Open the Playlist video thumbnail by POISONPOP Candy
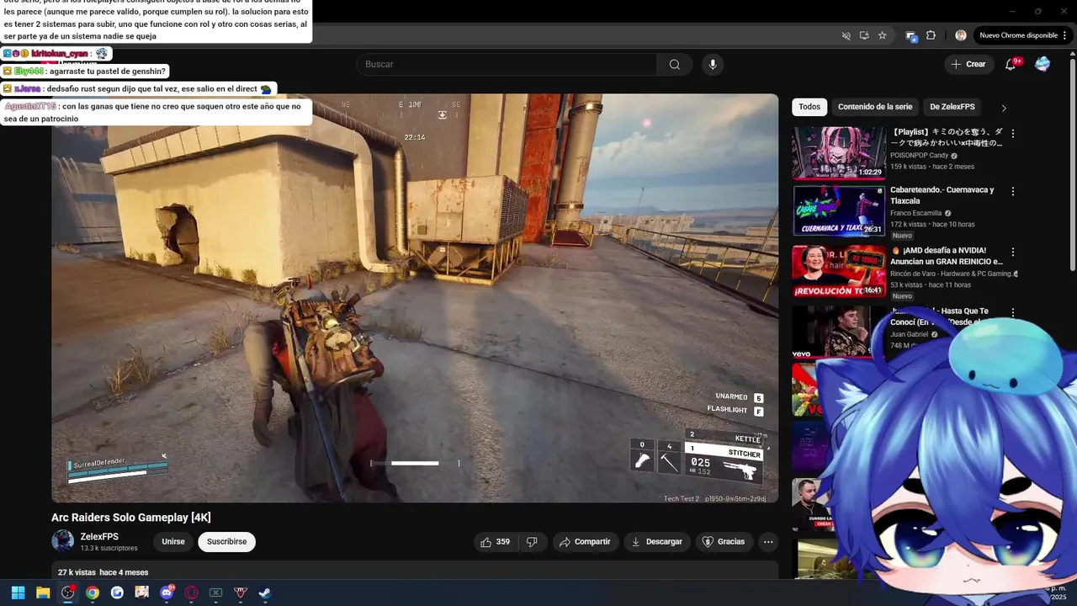The height and width of the screenshot is (606, 1077). click(x=839, y=153)
